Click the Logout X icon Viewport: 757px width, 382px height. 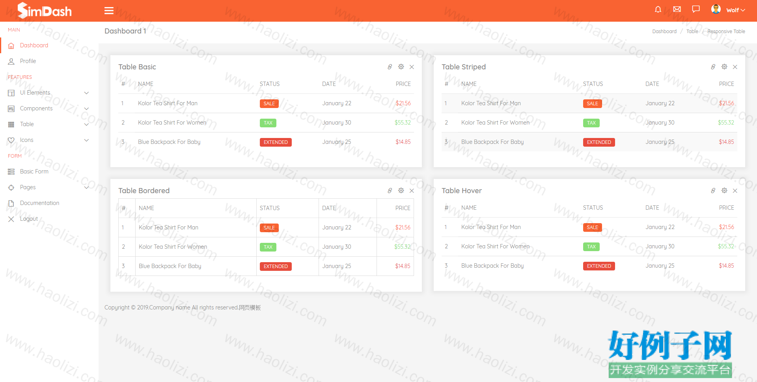tap(11, 219)
